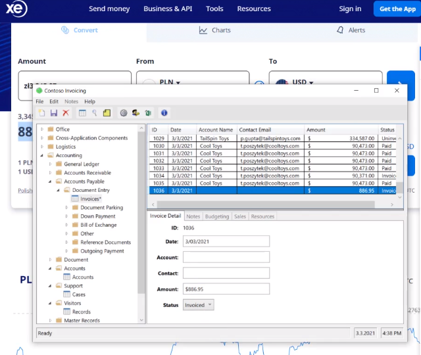421x355 pixels.
Task: Select invoice row with ID 1034
Action: 272,176
